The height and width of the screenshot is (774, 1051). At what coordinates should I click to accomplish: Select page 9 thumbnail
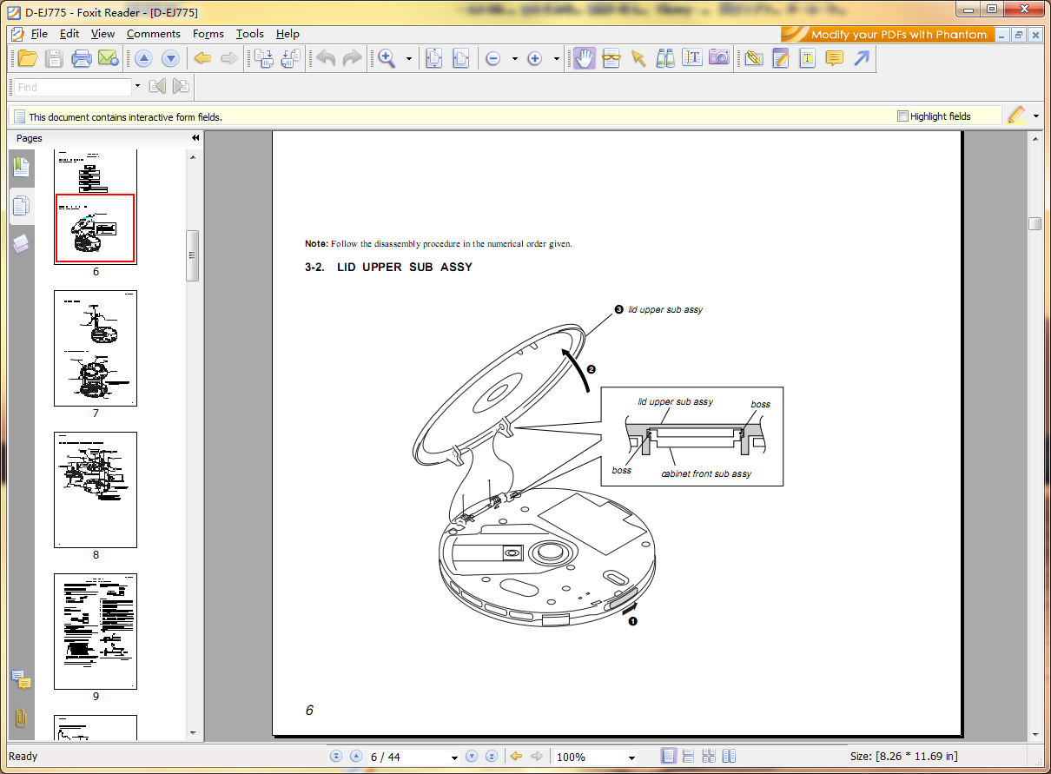[96, 632]
